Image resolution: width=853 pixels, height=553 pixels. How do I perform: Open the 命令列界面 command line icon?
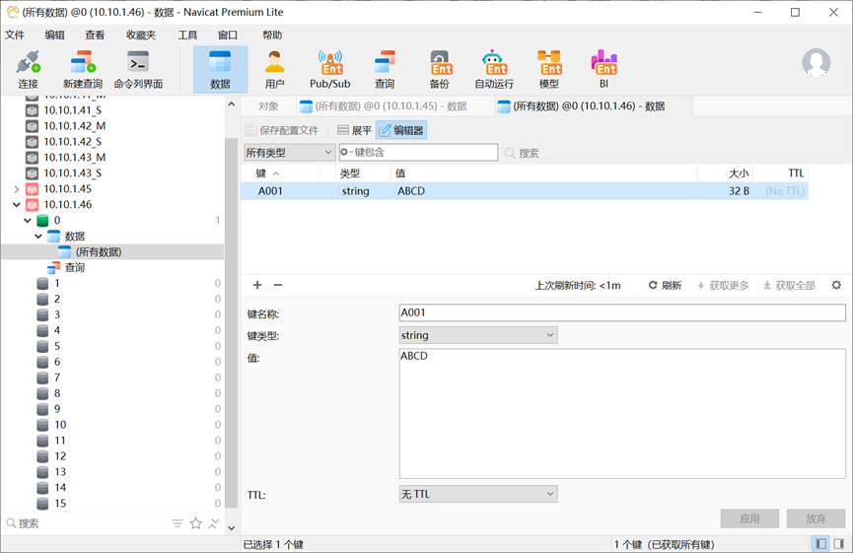click(x=138, y=69)
